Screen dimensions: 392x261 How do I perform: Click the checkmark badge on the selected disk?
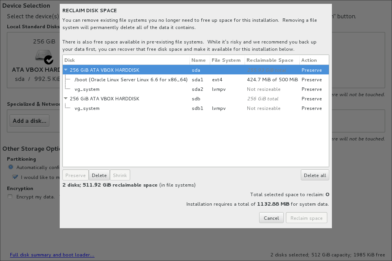[49, 60]
